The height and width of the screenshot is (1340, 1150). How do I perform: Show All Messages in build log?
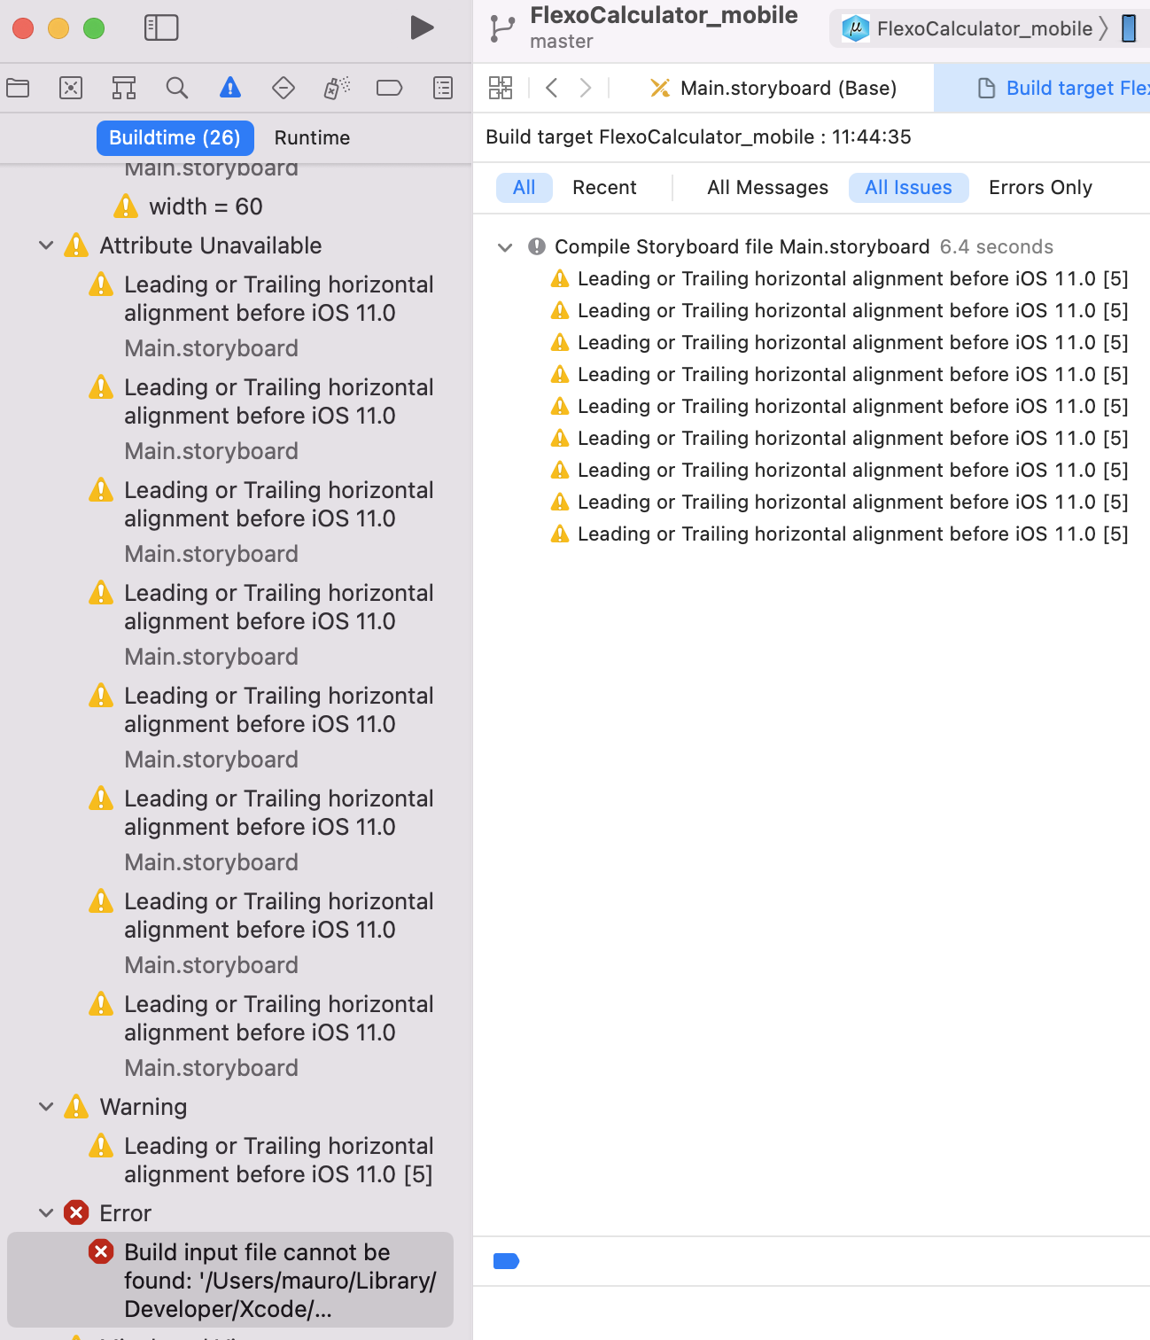click(x=768, y=188)
